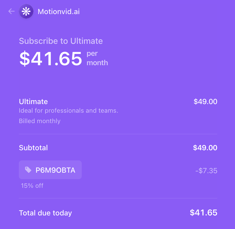Click the Subtotal row label
The image size is (235, 229).
33,148
